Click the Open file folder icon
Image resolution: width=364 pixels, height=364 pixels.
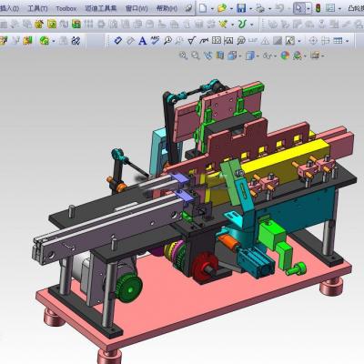[x=222, y=8]
